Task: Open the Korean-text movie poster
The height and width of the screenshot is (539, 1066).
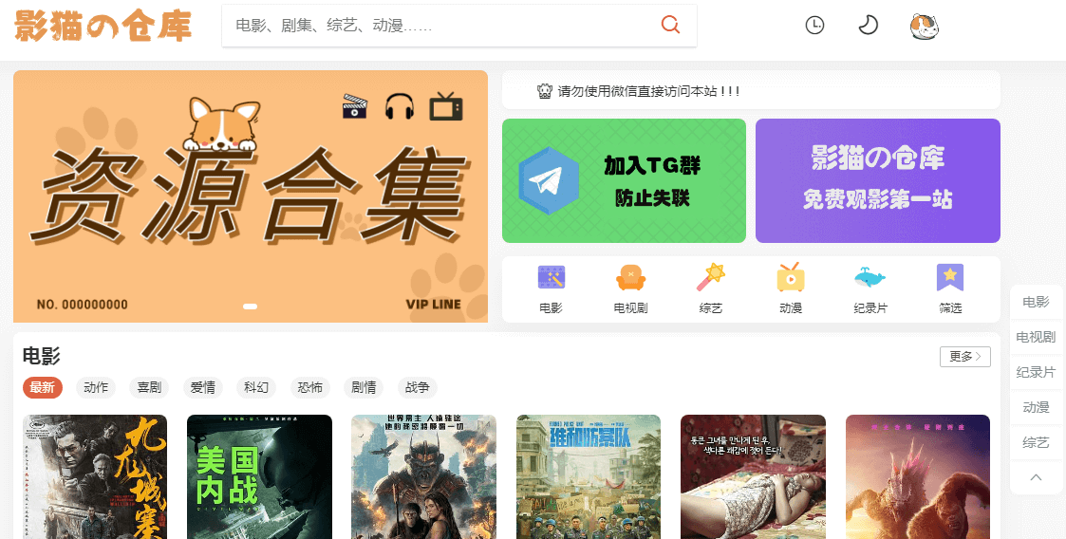Action: (753, 476)
